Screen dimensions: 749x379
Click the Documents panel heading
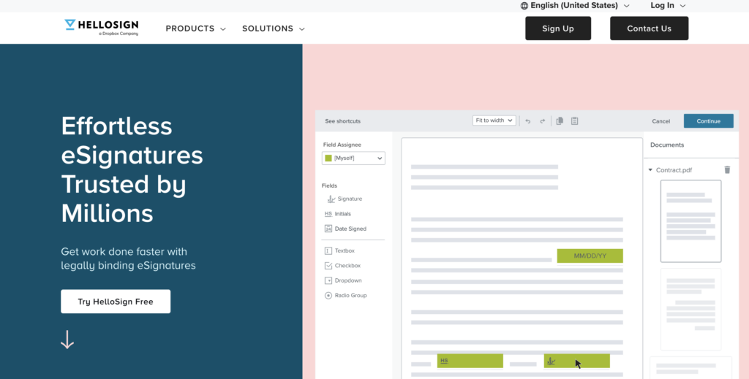pyautogui.click(x=667, y=145)
